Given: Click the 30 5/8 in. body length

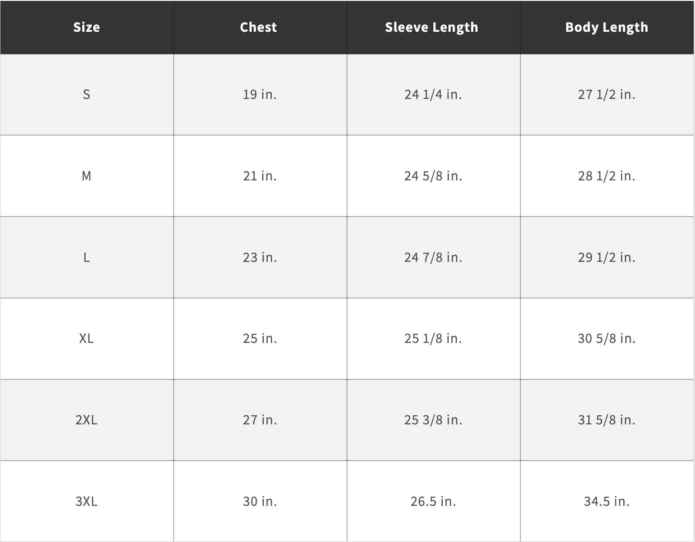Looking at the screenshot, I should (x=607, y=339).
